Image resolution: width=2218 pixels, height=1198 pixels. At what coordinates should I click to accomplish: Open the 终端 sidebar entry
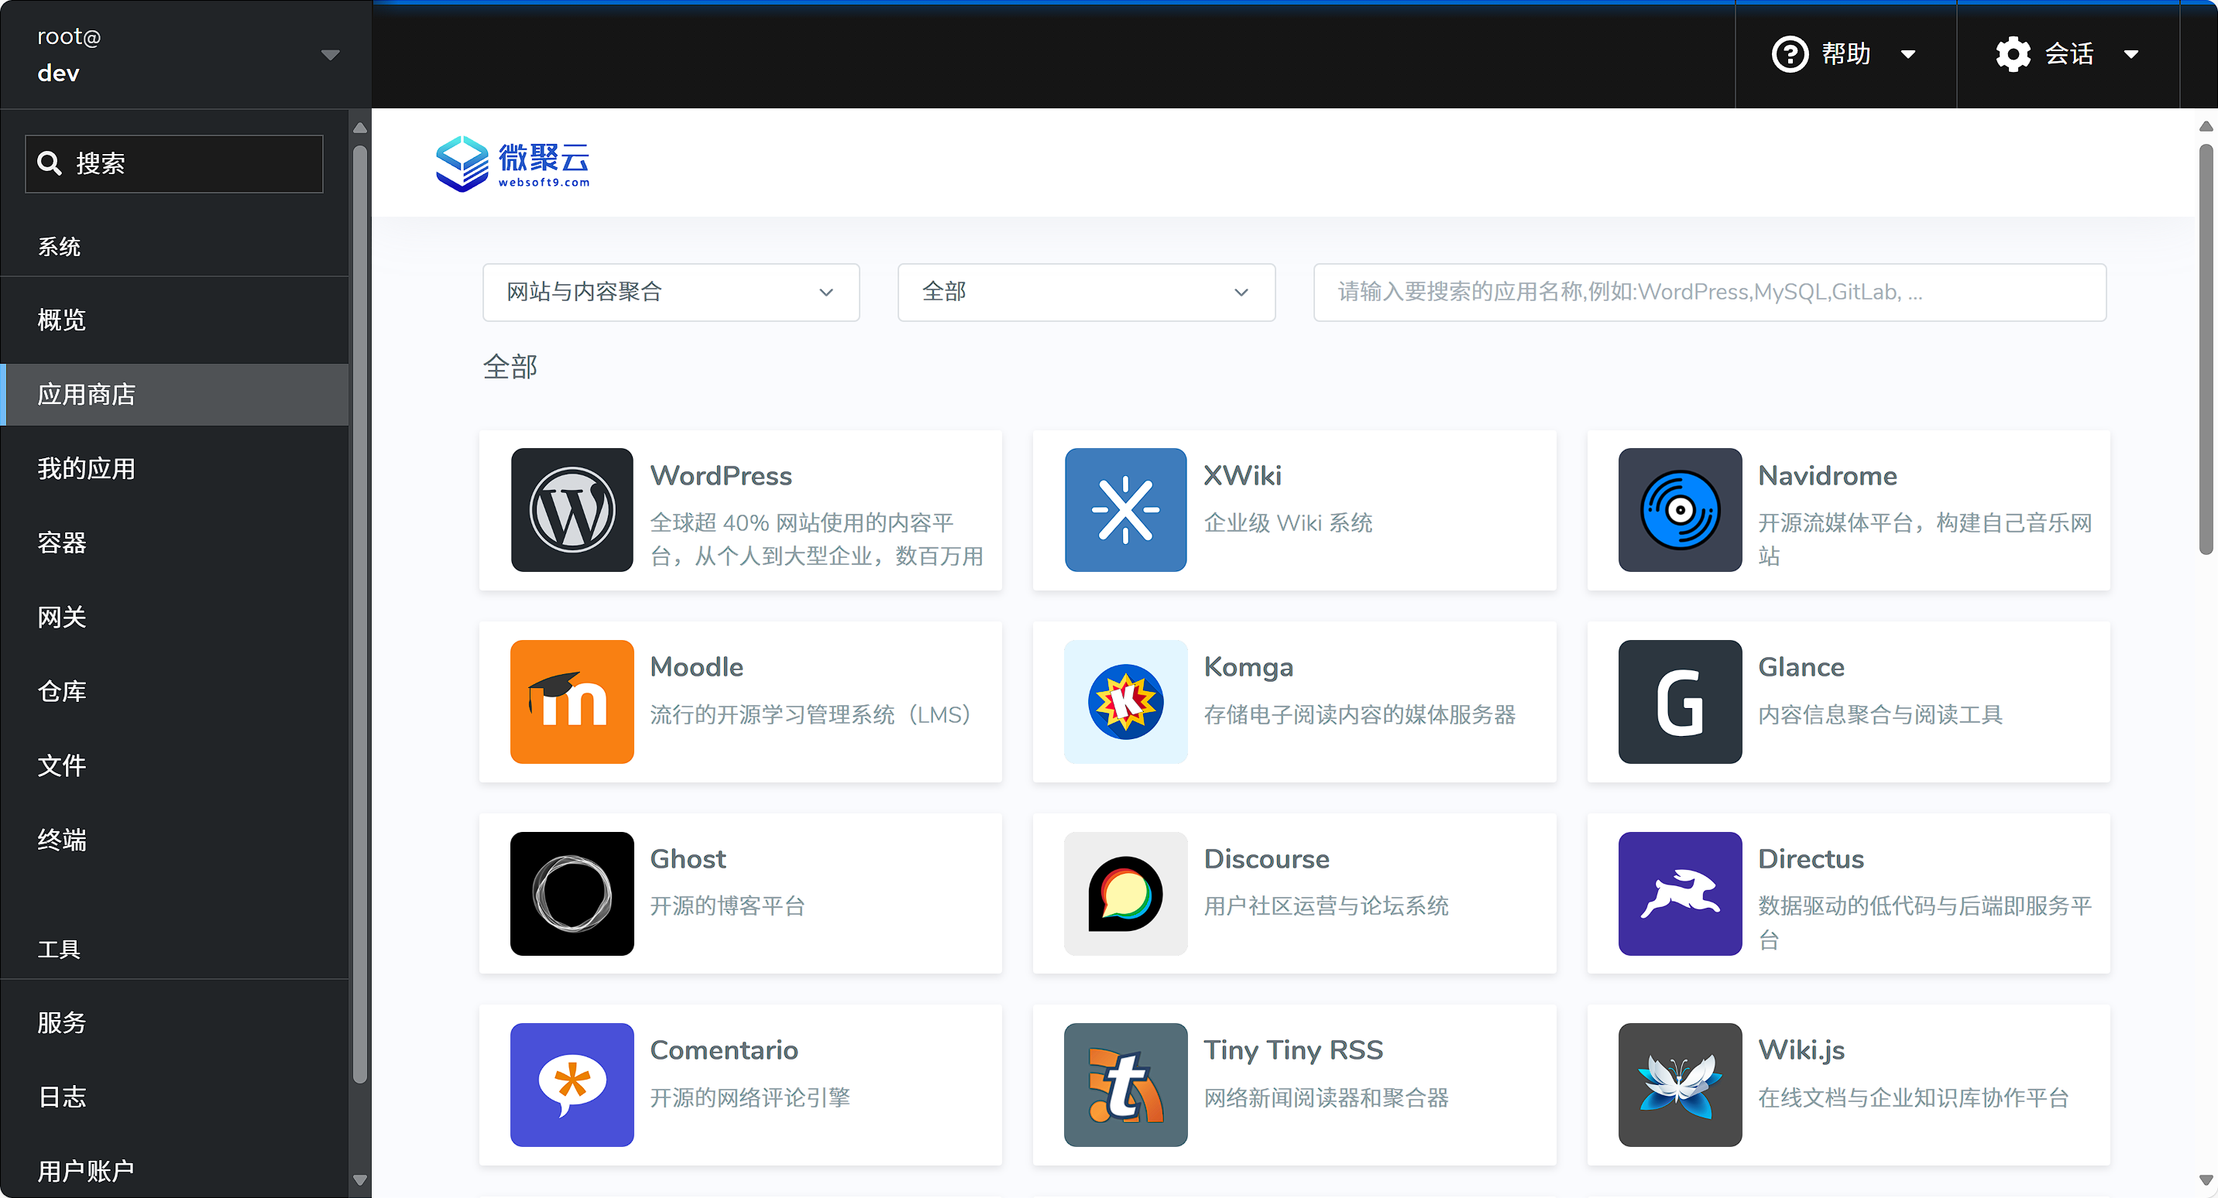(x=61, y=840)
